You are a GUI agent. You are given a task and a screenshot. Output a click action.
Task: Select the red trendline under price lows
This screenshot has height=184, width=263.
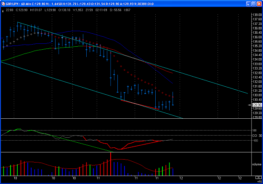click(x=140, y=105)
